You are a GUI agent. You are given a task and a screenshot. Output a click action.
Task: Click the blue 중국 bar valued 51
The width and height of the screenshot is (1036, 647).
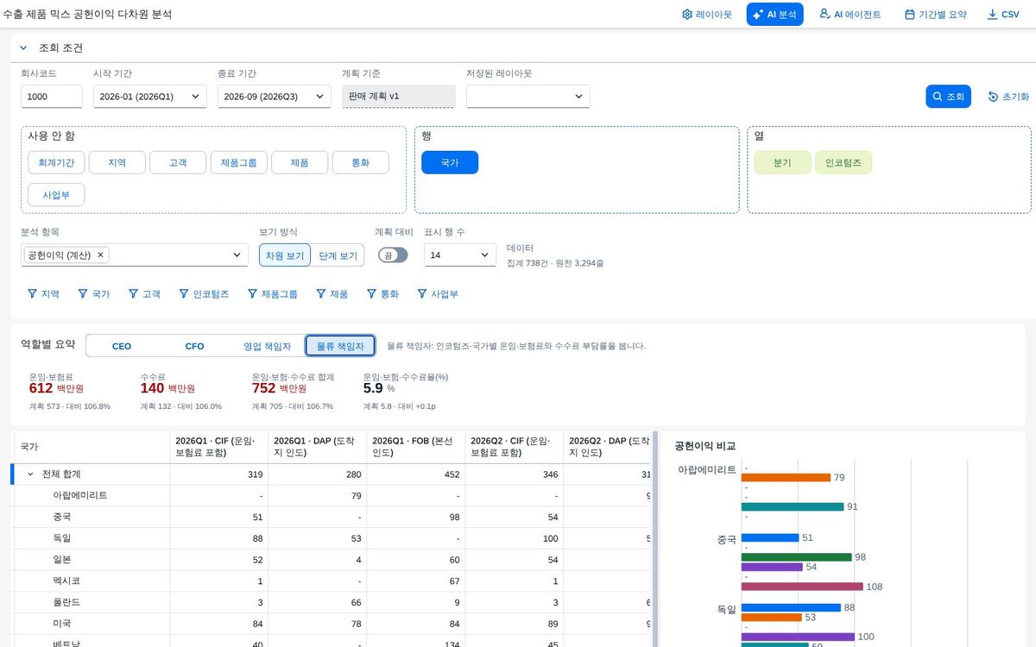(770, 537)
